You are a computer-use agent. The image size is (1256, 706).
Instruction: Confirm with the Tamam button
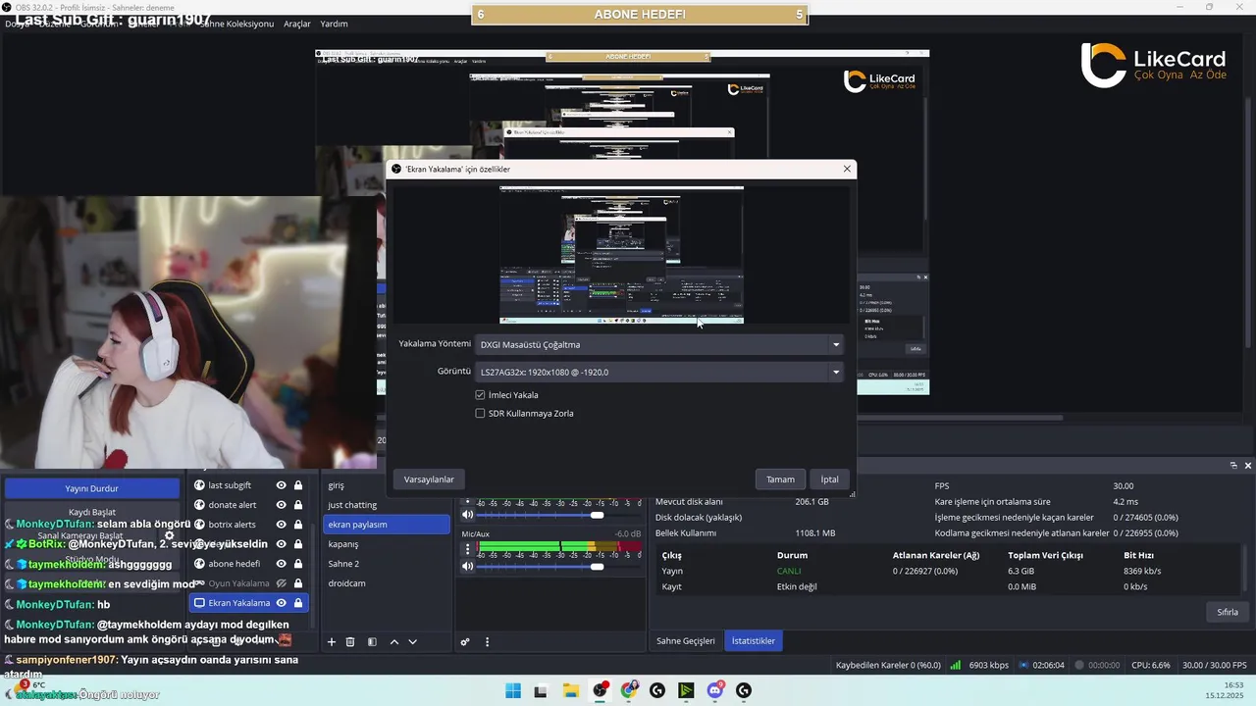780,479
